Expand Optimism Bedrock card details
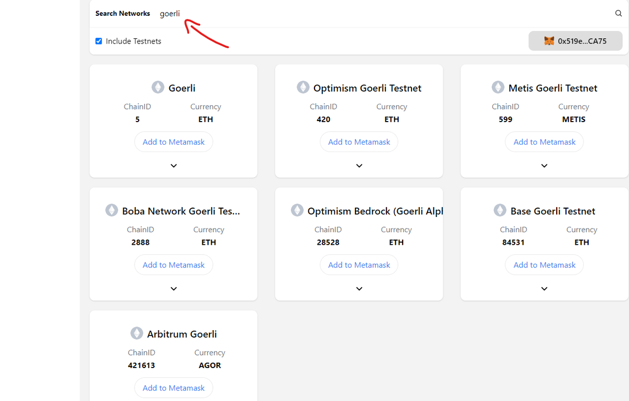 click(359, 289)
